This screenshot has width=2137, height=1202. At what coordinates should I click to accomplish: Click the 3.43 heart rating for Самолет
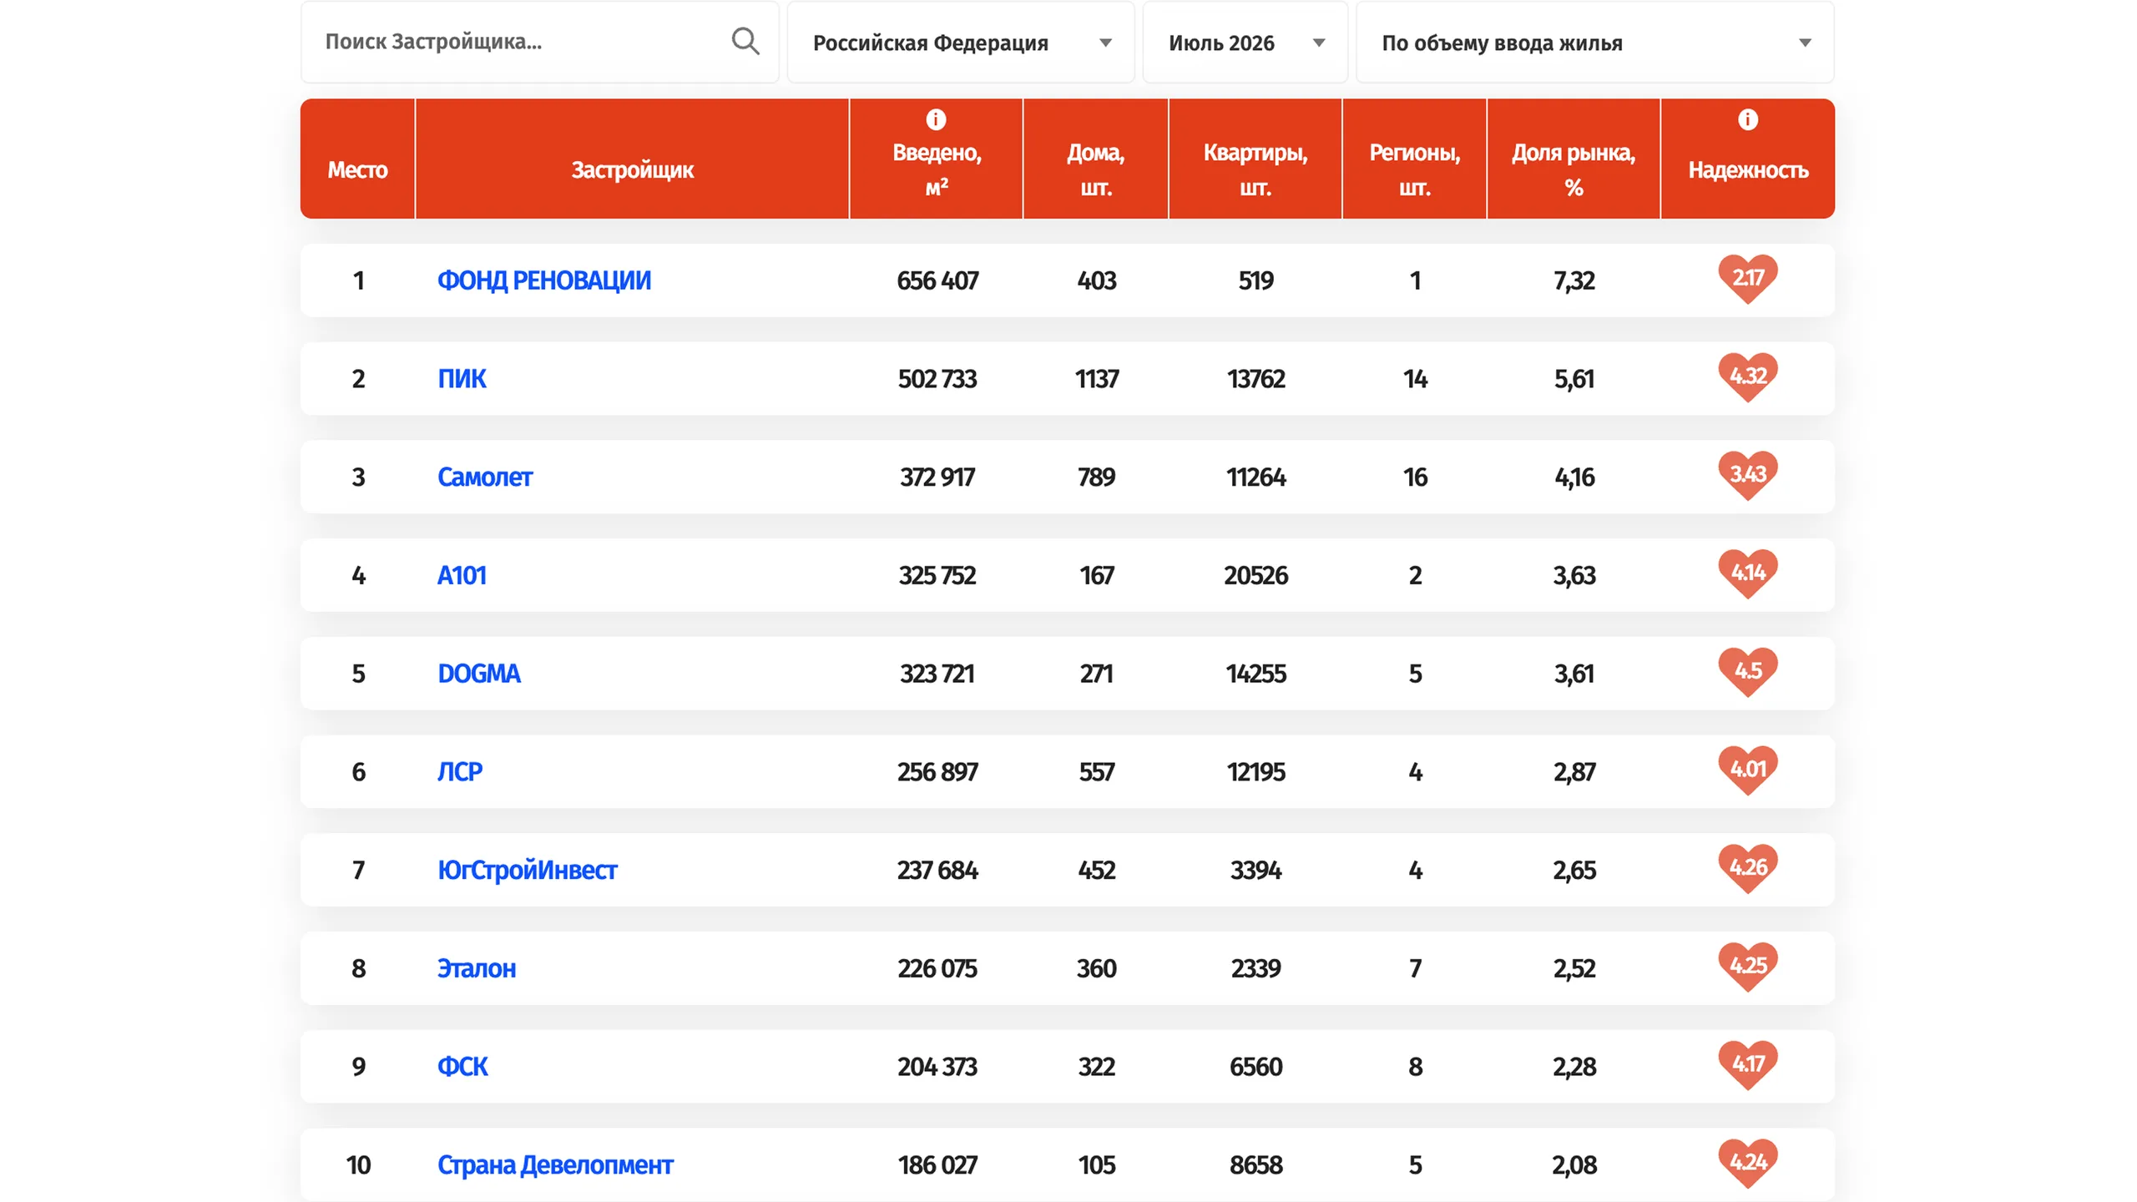tap(1747, 476)
